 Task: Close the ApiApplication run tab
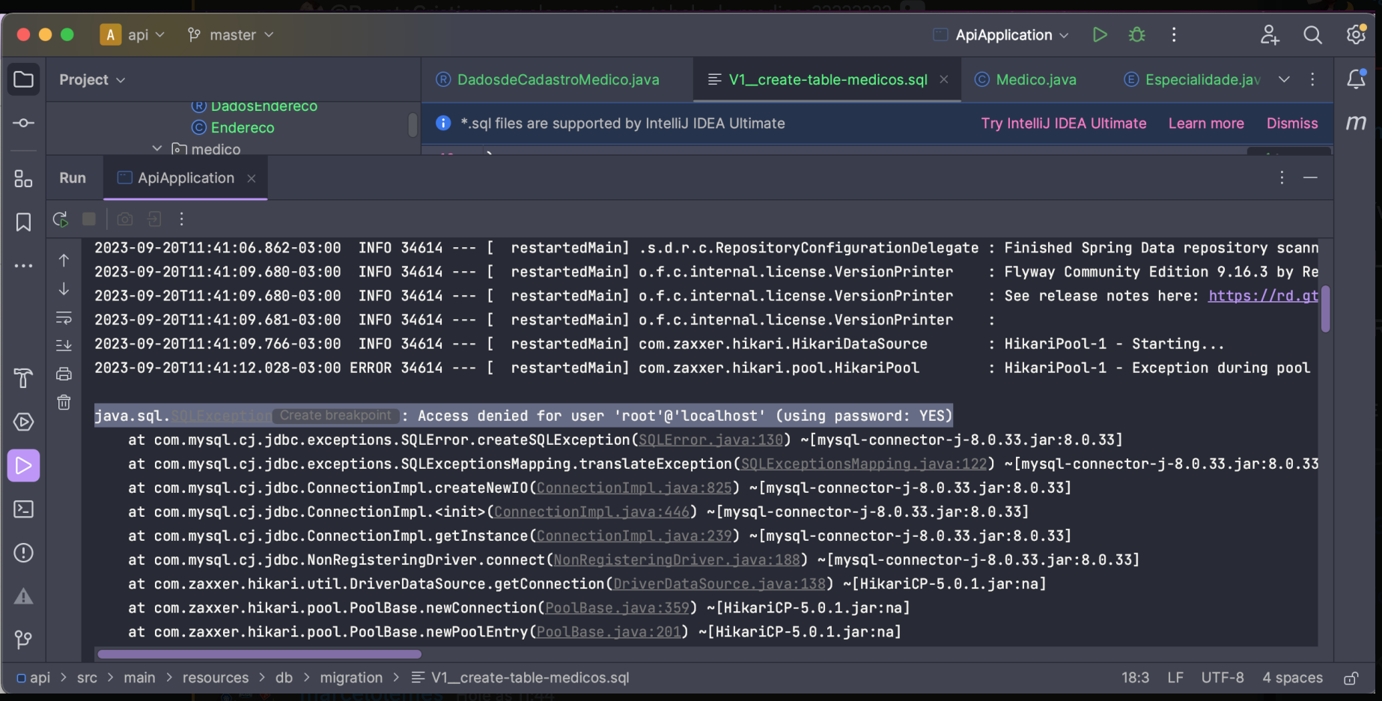click(x=252, y=178)
